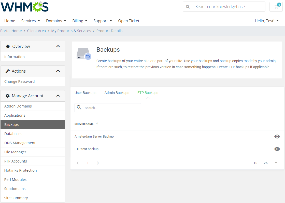Viewport: 285px width, 203px height.
Task: Click FTP test backup row text
Action: point(87,149)
